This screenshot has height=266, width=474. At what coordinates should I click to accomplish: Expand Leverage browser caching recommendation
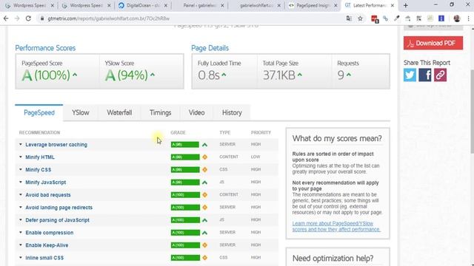coord(21,145)
